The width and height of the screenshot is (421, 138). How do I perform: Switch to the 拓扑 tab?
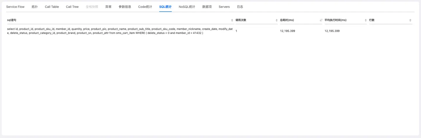tap(34, 7)
